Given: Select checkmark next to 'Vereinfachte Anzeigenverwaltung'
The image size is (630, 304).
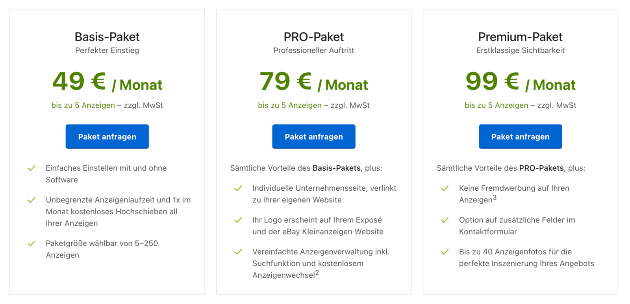Looking at the screenshot, I should point(238,252).
